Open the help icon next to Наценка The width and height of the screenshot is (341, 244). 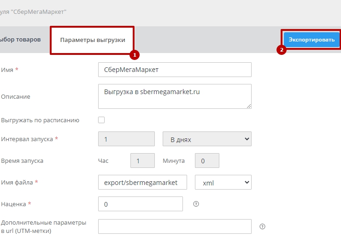[x=196, y=204]
